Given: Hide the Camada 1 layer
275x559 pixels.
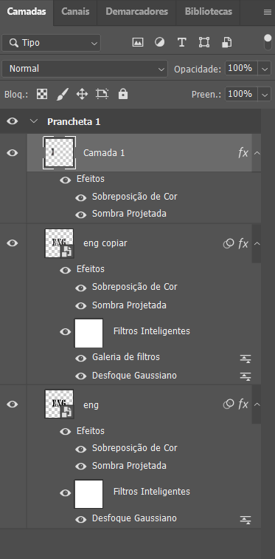Looking at the screenshot, I should (12, 153).
